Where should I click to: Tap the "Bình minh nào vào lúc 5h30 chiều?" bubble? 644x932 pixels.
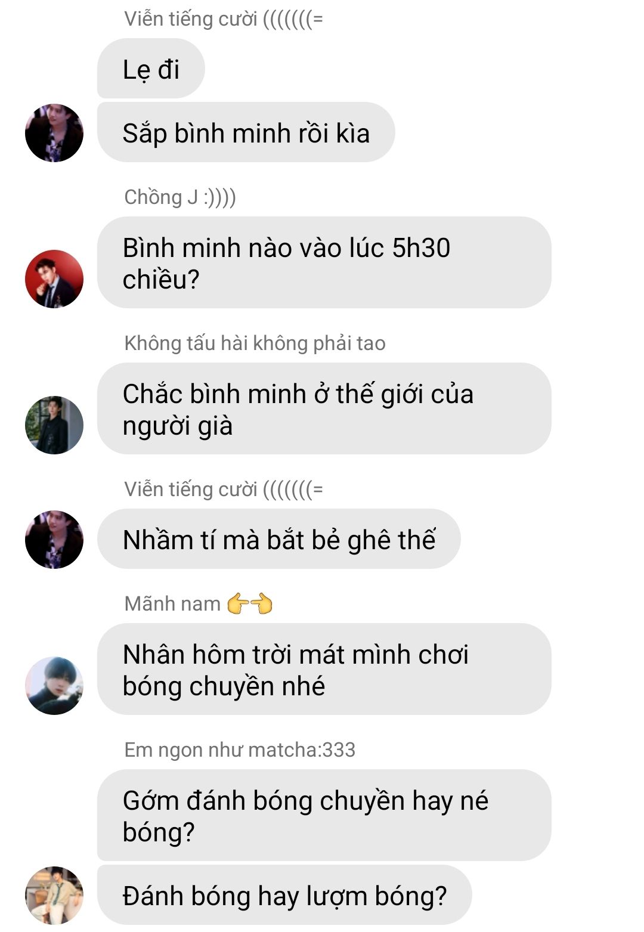tap(324, 262)
